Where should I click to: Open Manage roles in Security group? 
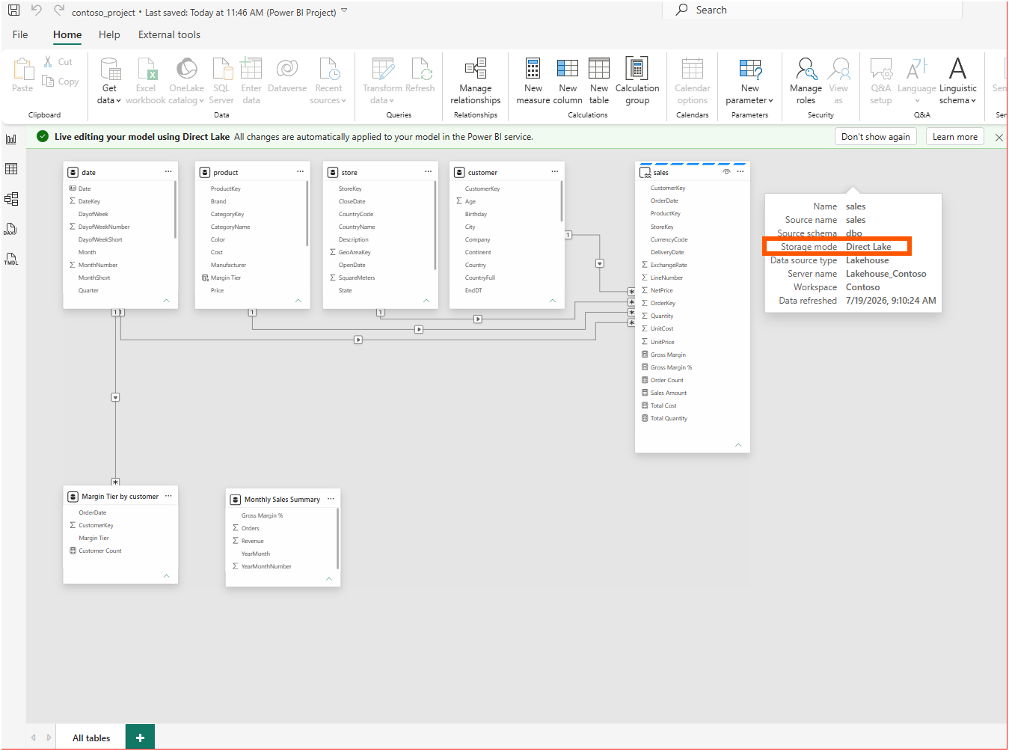pyautogui.click(x=806, y=82)
